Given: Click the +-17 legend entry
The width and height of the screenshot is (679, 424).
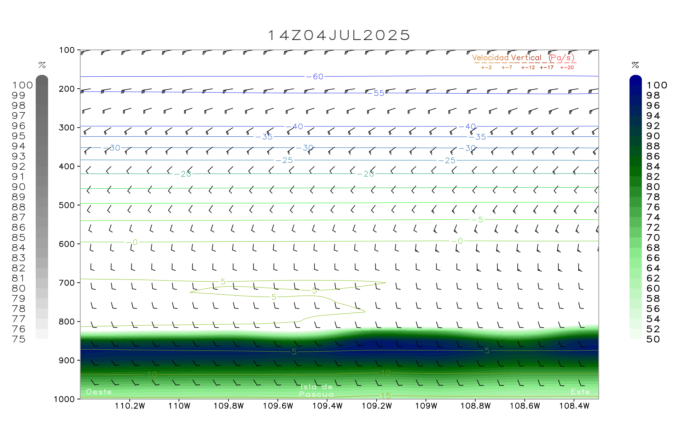Looking at the screenshot, I should (547, 67).
